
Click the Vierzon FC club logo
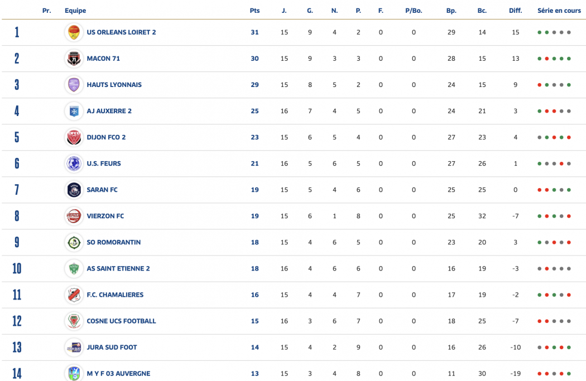pyautogui.click(x=74, y=216)
